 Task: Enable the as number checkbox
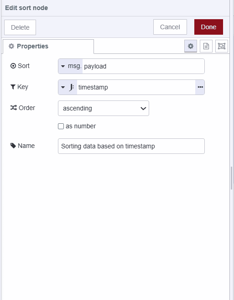tap(61, 126)
